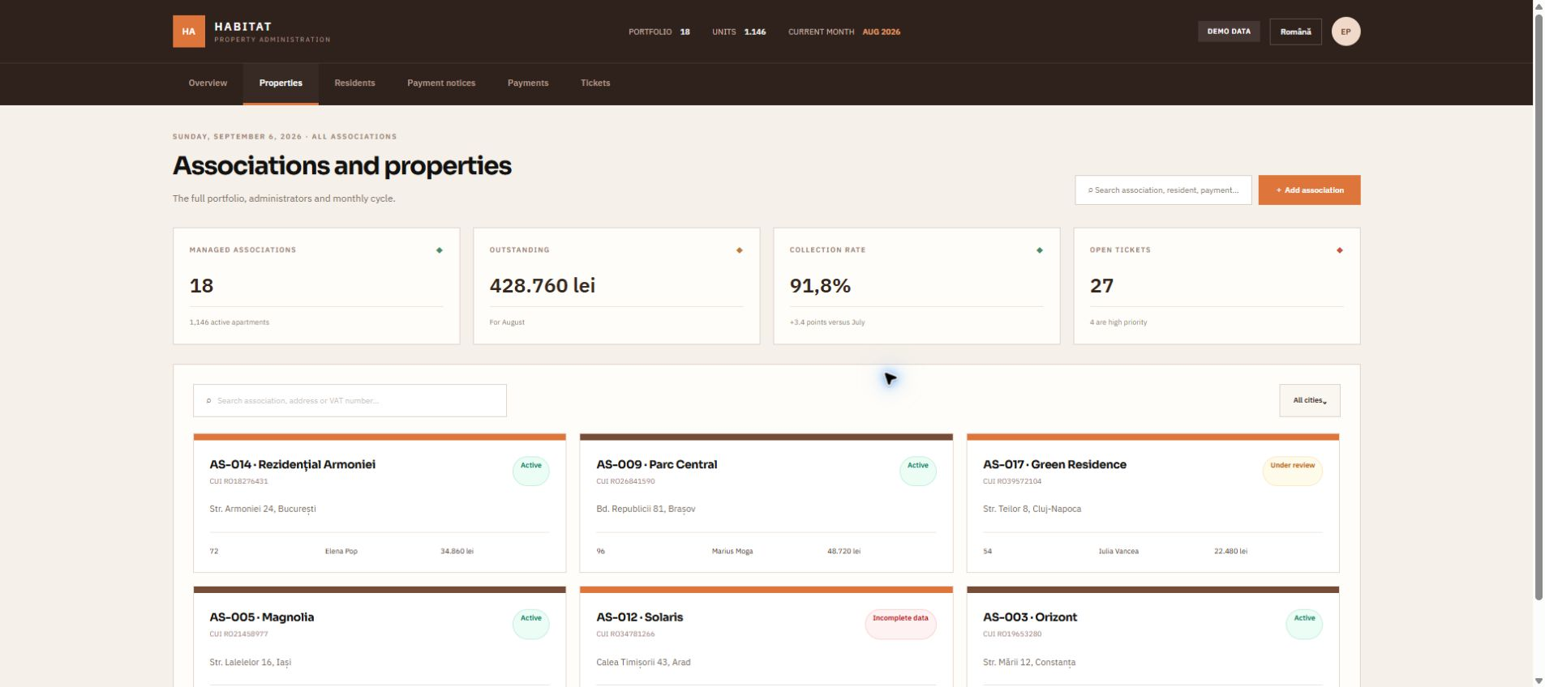Click the '4 are high priority' note
Image resolution: width=1545 pixels, height=687 pixels.
click(1118, 322)
